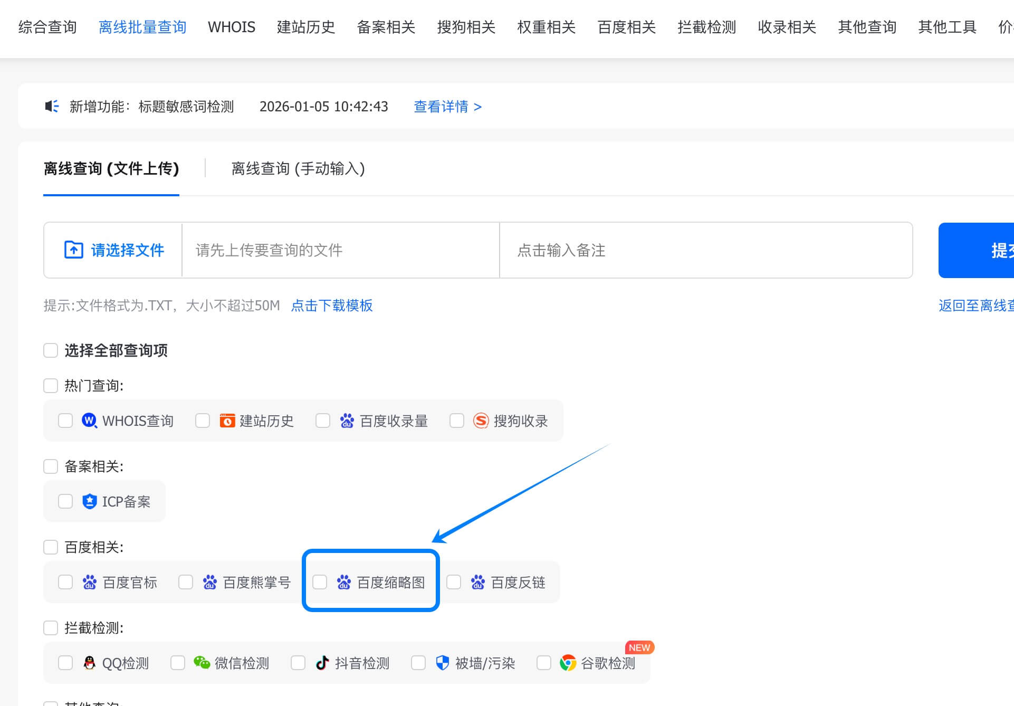Click the 请选择文件 upload button
The height and width of the screenshot is (706, 1014).
[113, 250]
